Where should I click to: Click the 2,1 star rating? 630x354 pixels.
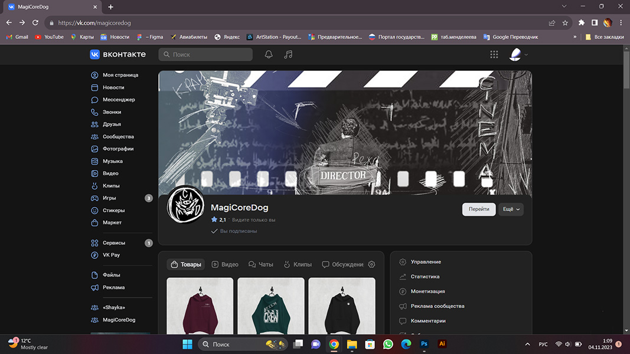tap(218, 219)
